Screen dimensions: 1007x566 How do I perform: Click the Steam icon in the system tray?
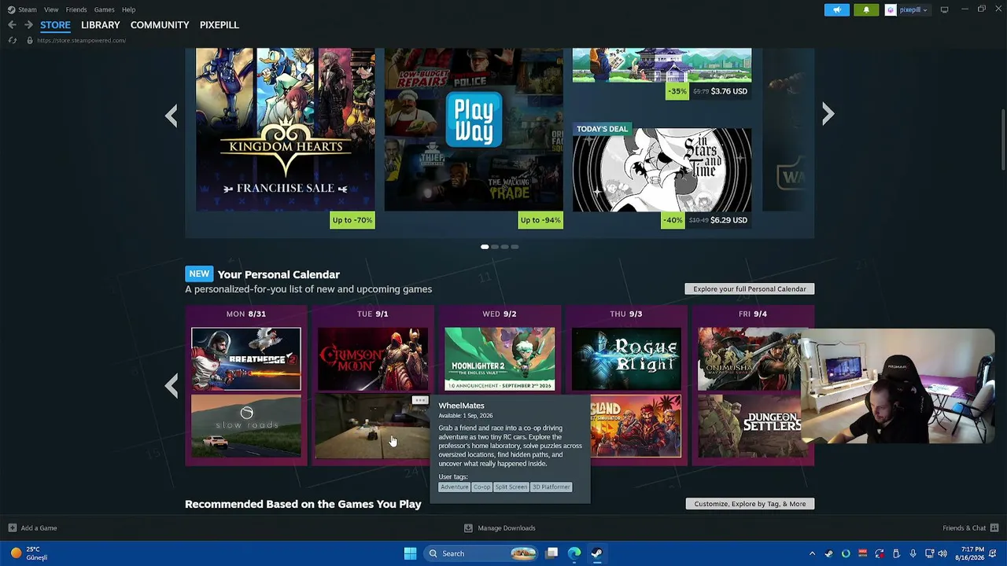click(828, 553)
